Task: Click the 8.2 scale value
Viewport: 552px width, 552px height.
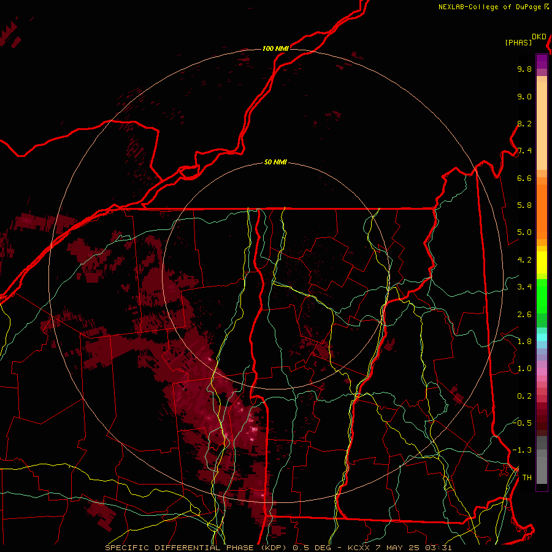Action: (524, 124)
